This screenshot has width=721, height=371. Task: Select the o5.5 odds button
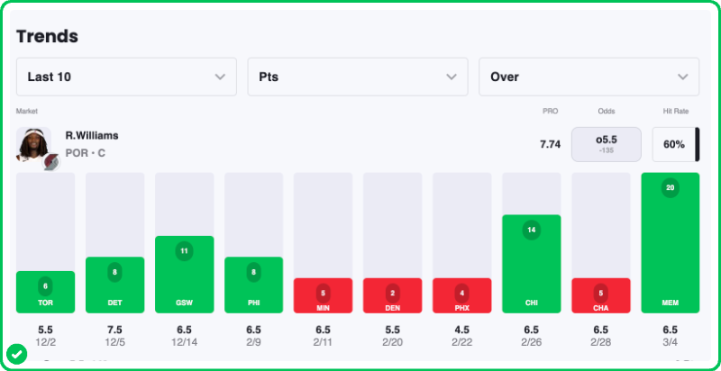(x=606, y=144)
